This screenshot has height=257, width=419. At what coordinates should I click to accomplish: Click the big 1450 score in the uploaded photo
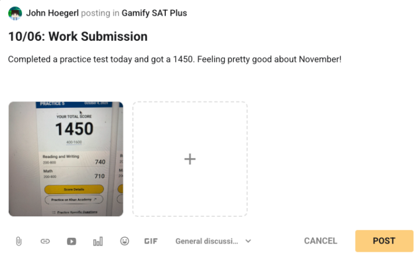(74, 129)
